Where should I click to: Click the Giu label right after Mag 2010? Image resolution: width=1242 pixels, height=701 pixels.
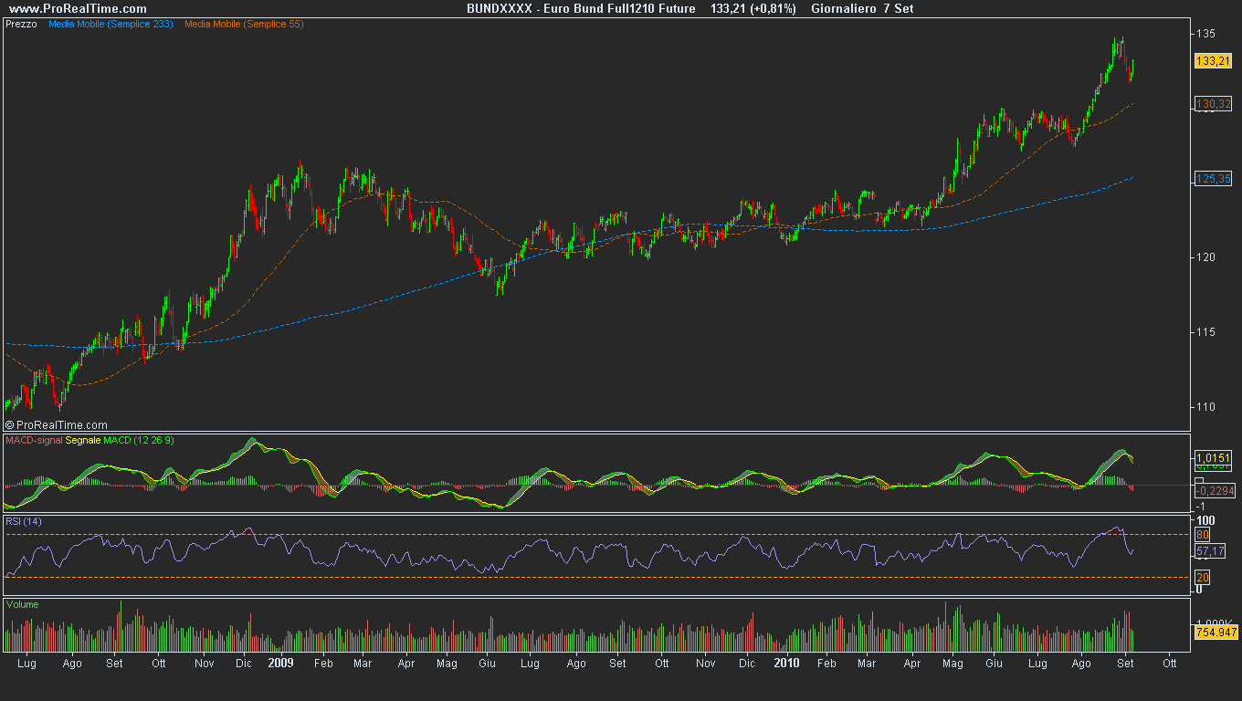995,664
